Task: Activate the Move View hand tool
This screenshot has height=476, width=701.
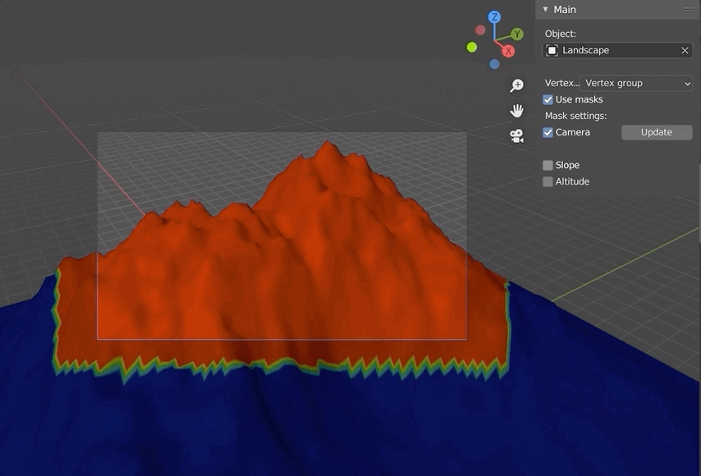Action: pos(517,110)
